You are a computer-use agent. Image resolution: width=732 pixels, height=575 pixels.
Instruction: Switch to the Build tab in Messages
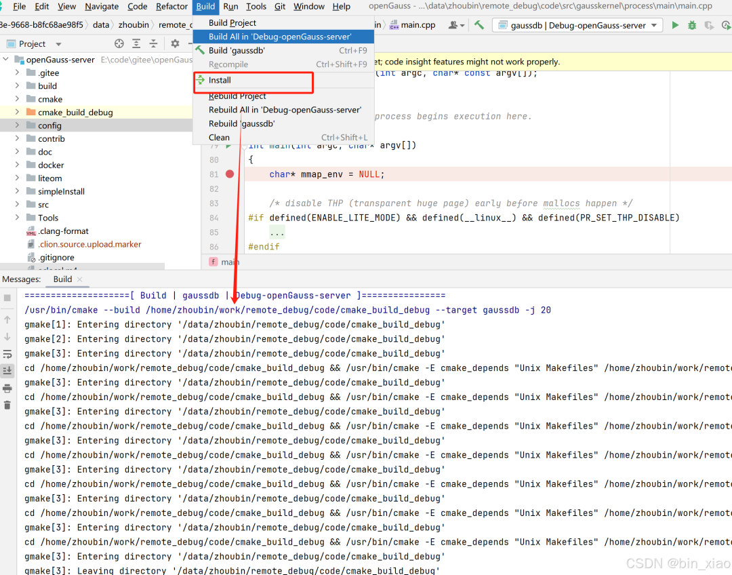pyautogui.click(x=62, y=279)
